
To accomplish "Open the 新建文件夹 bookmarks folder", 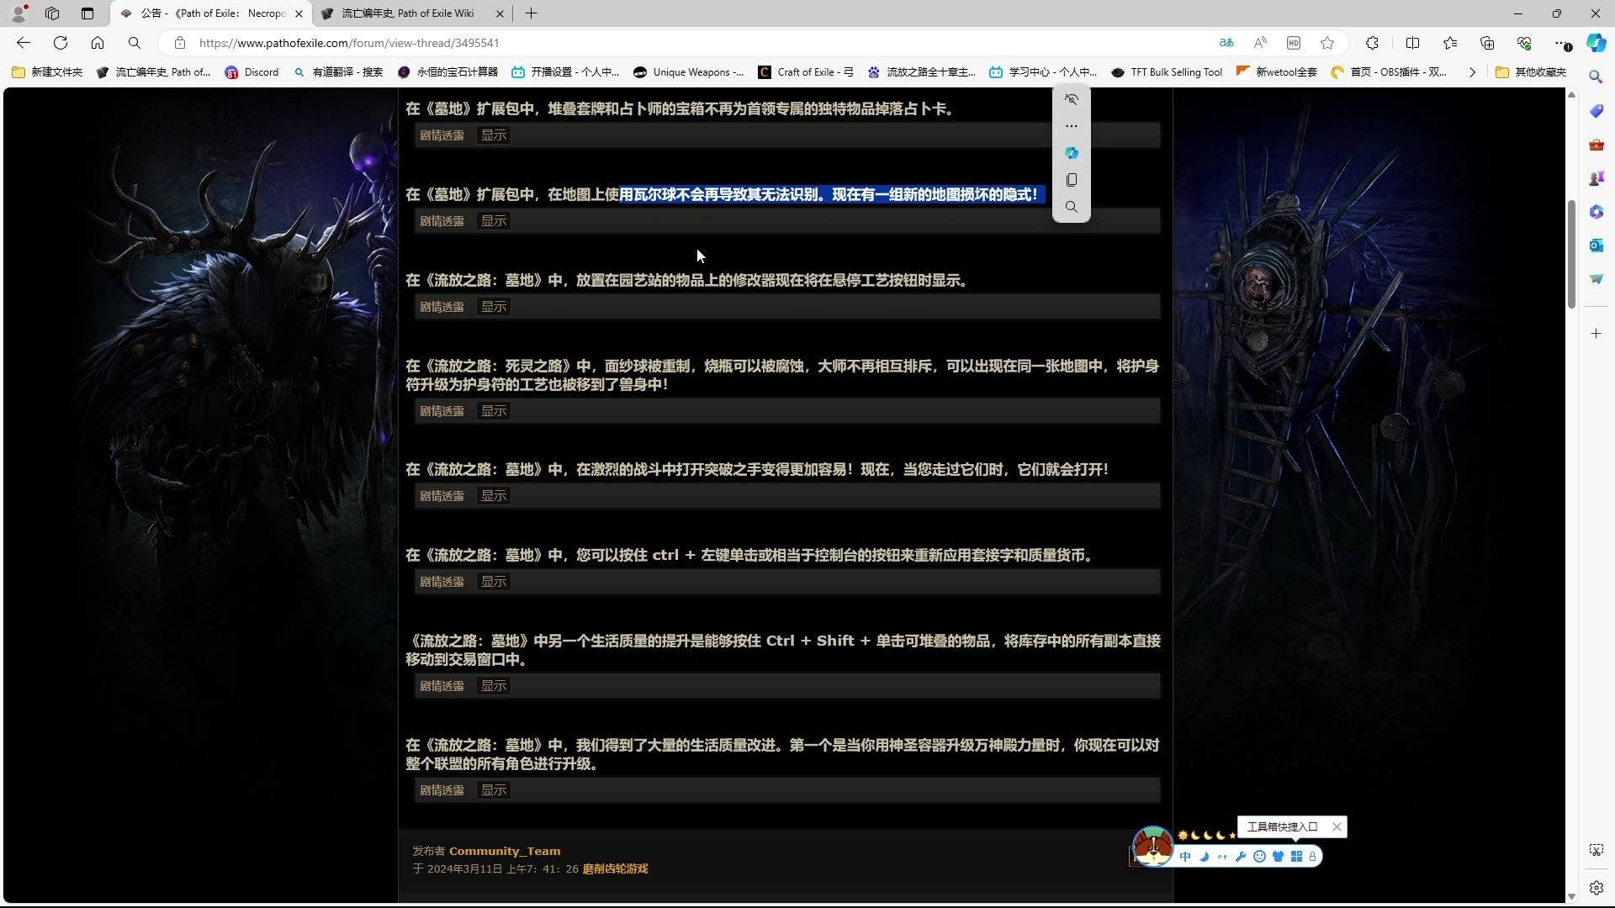I will [x=47, y=72].
